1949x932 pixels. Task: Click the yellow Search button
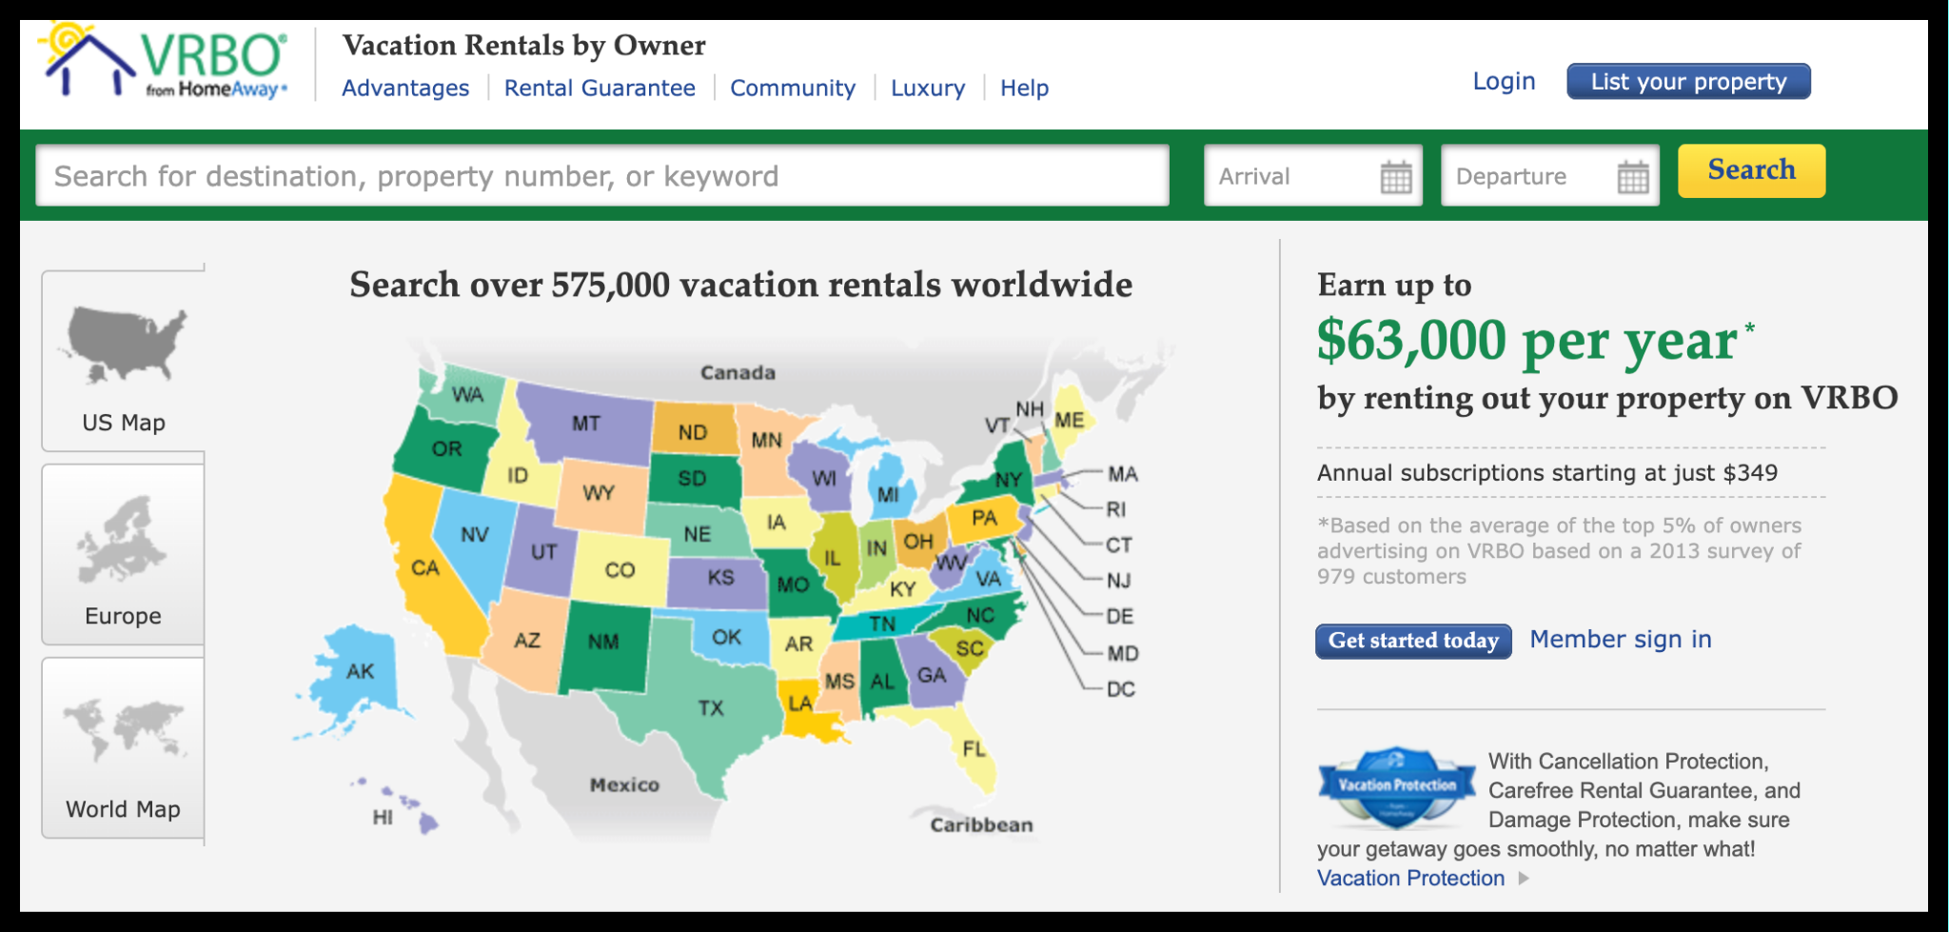point(1751,171)
